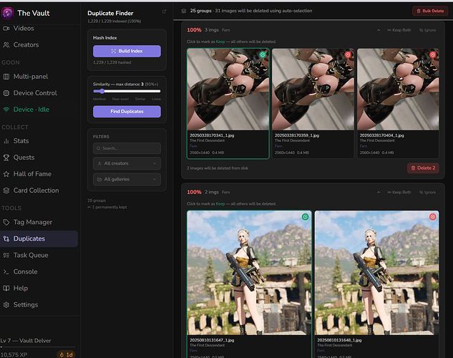Toggle keep mark on 20250328170341_1.jpg
The height and width of the screenshot is (358, 453).
[x=263, y=54]
